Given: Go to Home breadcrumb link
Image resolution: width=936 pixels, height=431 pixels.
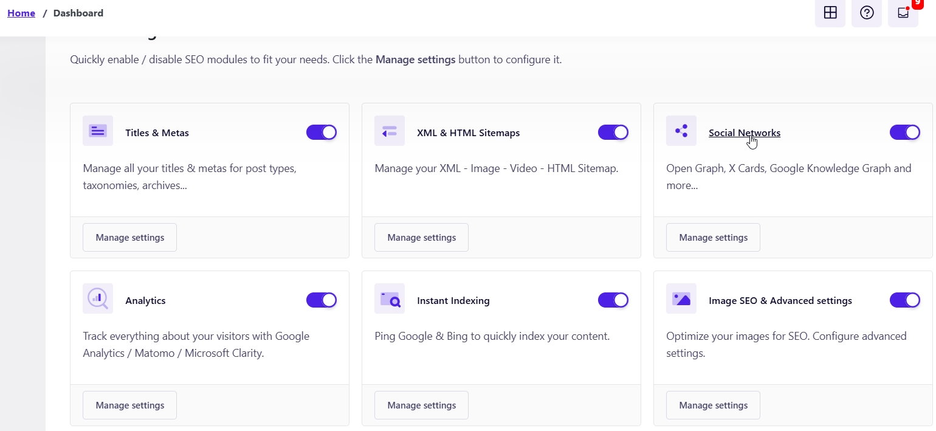Looking at the screenshot, I should click(21, 13).
